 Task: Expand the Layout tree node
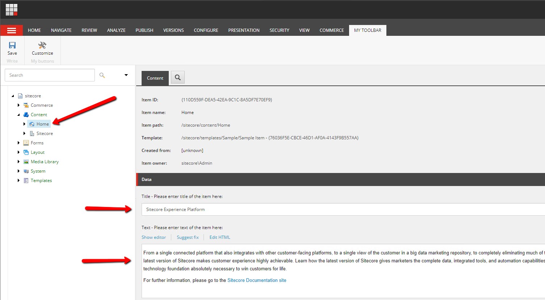(x=19, y=152)
